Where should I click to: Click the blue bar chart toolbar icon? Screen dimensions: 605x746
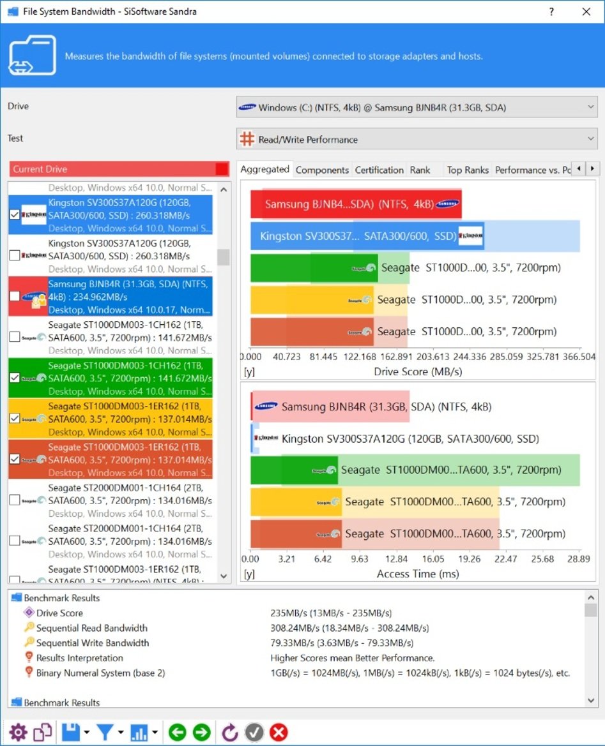click(x=139, y=732)
